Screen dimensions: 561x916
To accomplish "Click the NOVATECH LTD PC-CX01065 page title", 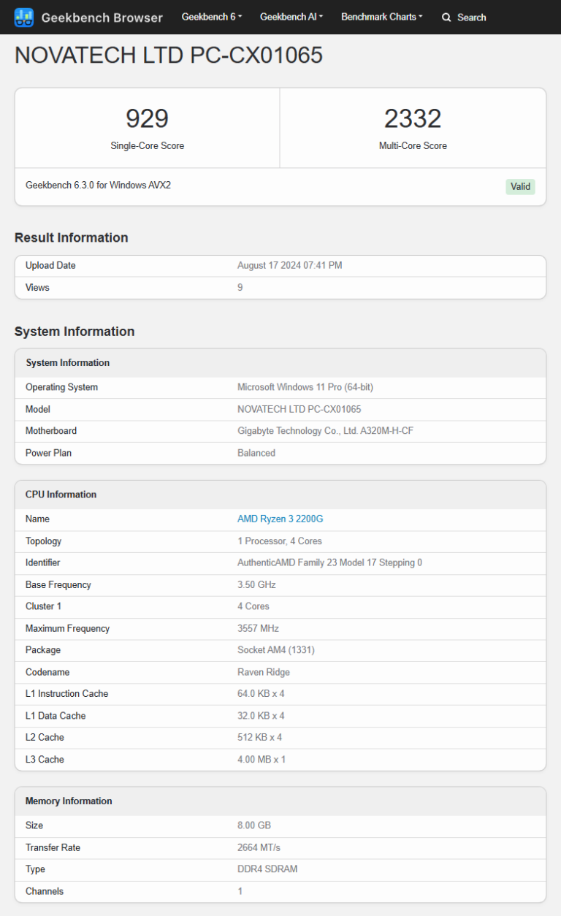I will [x=169, y=56].
